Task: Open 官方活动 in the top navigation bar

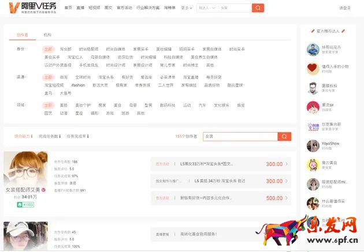Action: pos(124,7)
